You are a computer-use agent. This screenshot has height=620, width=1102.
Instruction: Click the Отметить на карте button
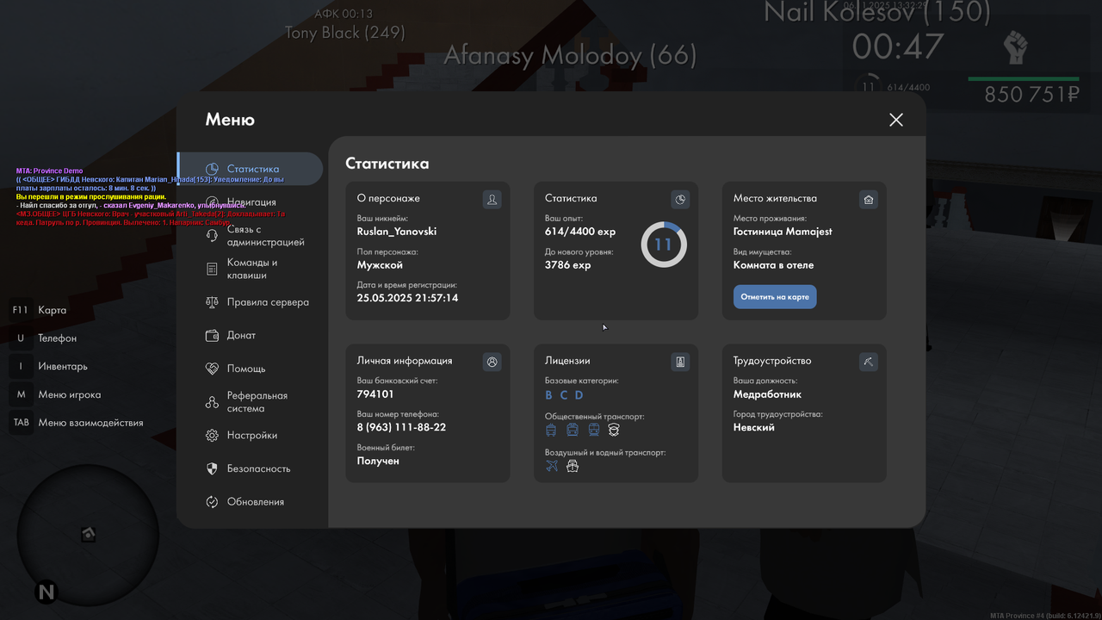pos(775,297)
